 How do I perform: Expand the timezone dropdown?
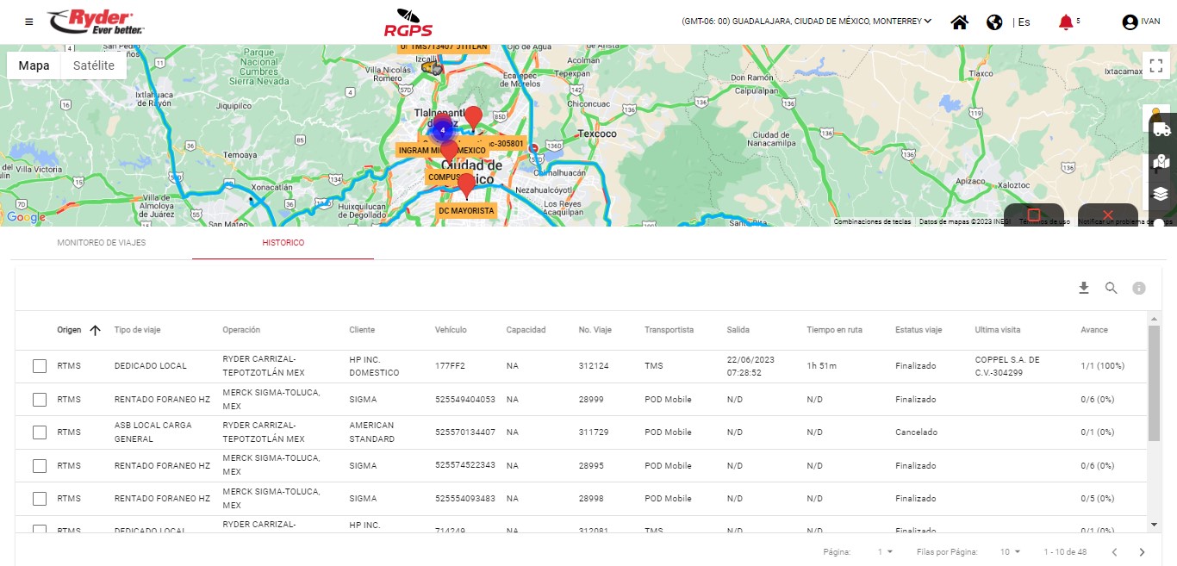(x=927, y=22)
